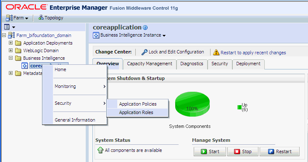
Task: Click the Business Intelligence Instance icon
Action: tap(96, 36)
